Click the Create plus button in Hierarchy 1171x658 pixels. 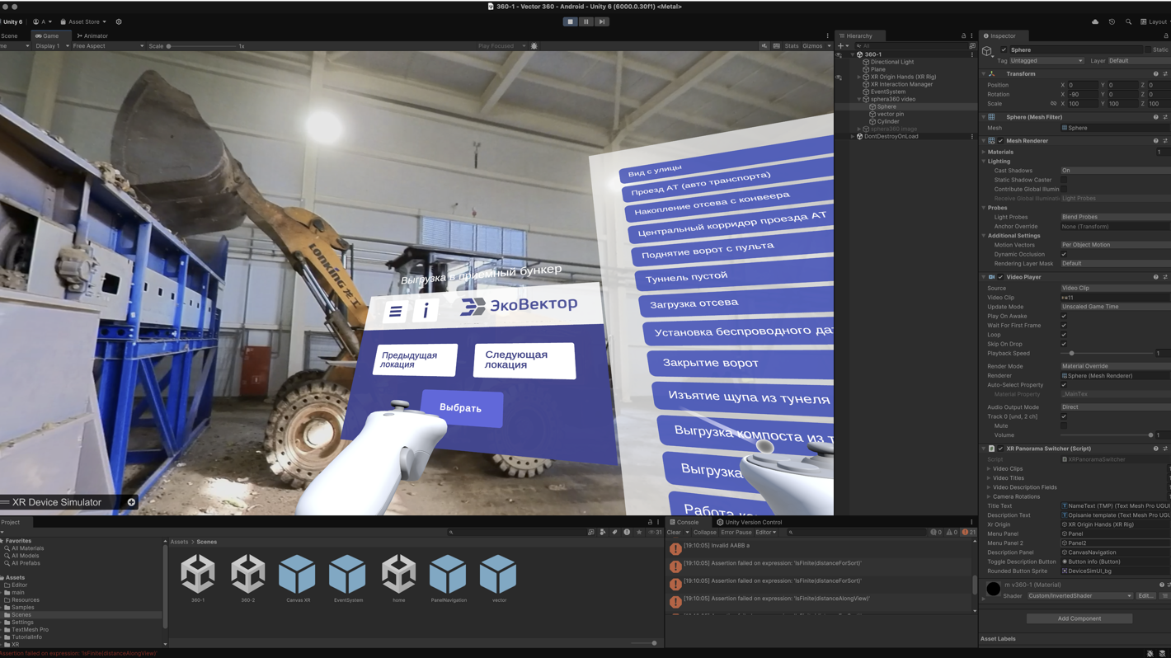841,46
